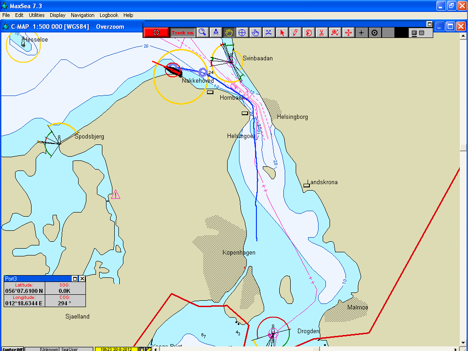Viewport: 468px width, 351px height.
Task: Select the red four-arrow move tool
Action: pos(348,32)
